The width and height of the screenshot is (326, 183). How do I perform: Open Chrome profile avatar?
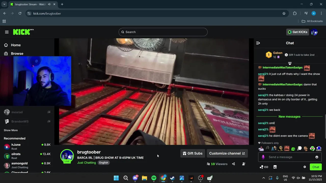pyautogui.click(x=314, y=13)
